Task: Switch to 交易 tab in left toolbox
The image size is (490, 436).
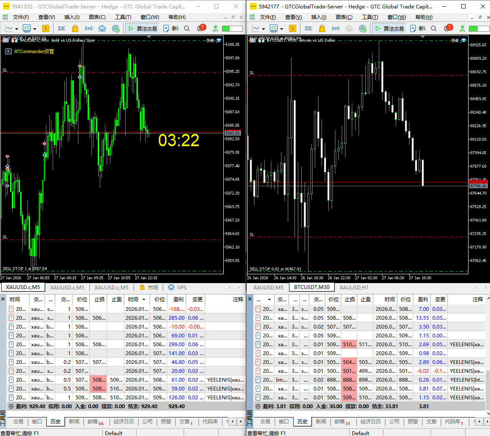Action: pos(18,422)
